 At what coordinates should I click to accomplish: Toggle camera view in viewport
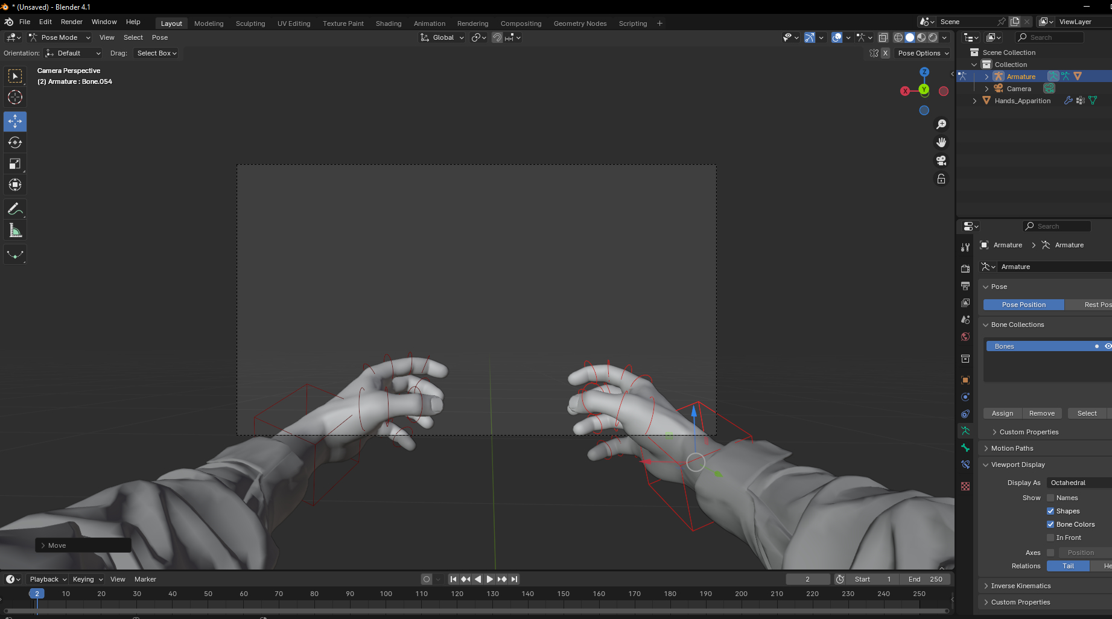click(x=941, y=160)
